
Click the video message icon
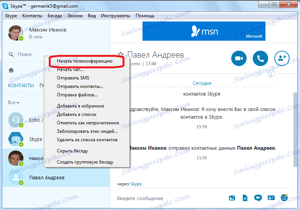(x=258, y=198)
